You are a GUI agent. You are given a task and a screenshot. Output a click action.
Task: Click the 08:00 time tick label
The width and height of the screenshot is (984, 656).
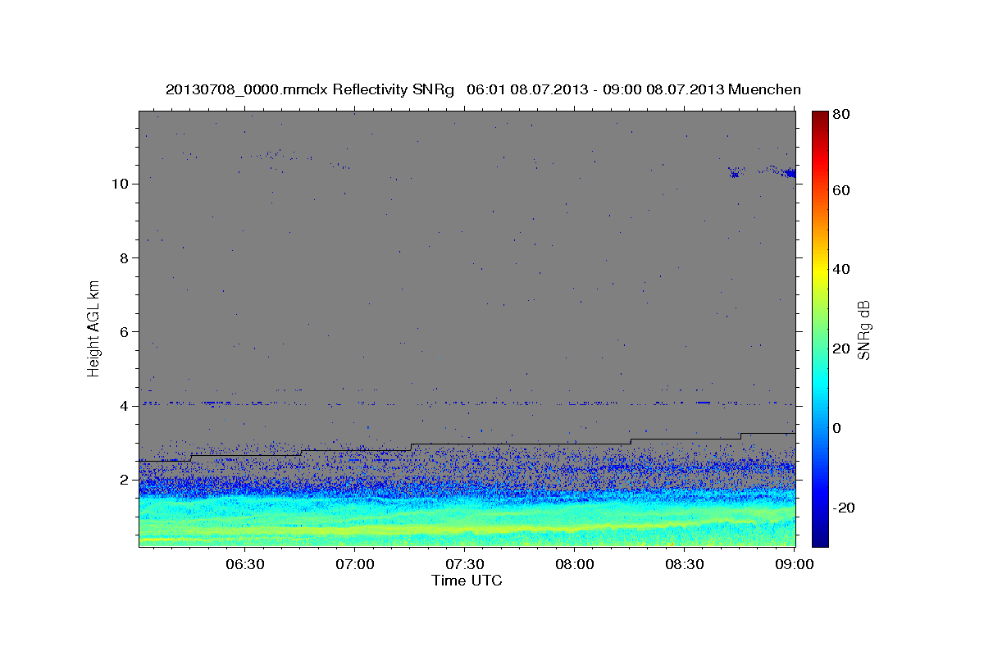(x=575, y=565)
